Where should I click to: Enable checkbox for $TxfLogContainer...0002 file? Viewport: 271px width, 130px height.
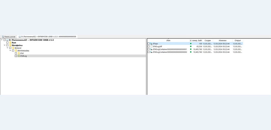[x=148, y=52]
